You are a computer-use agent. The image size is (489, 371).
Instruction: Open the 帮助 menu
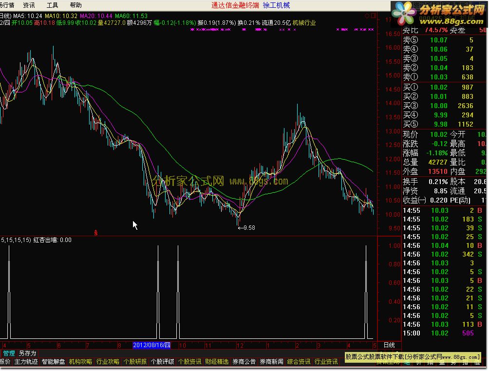click(x=76, y=5)
